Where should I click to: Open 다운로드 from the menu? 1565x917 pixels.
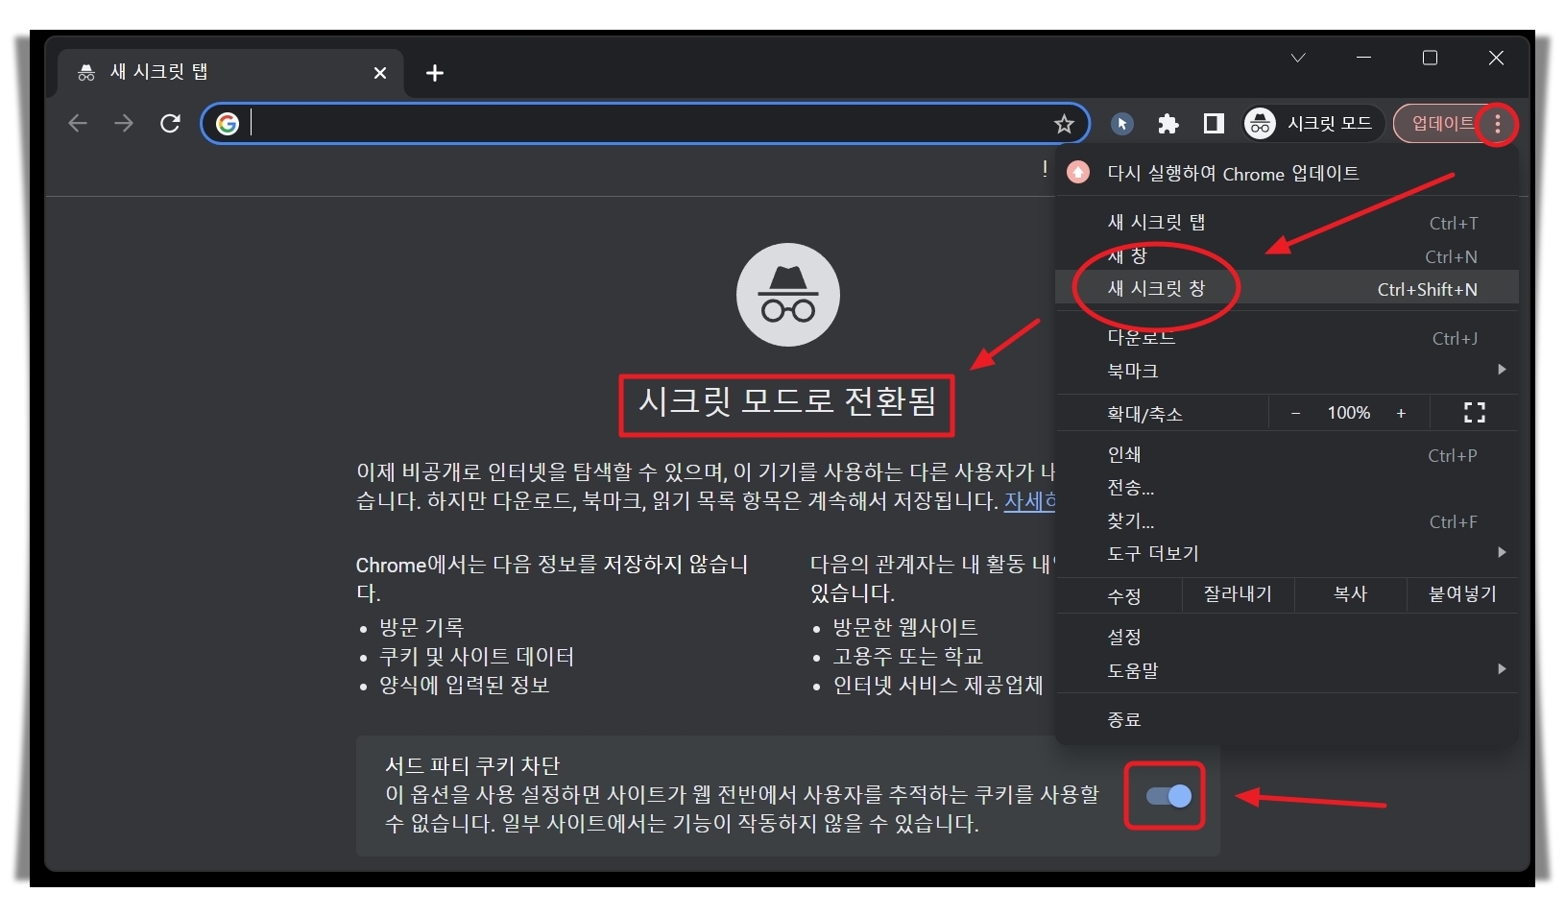coord(1287,338)
